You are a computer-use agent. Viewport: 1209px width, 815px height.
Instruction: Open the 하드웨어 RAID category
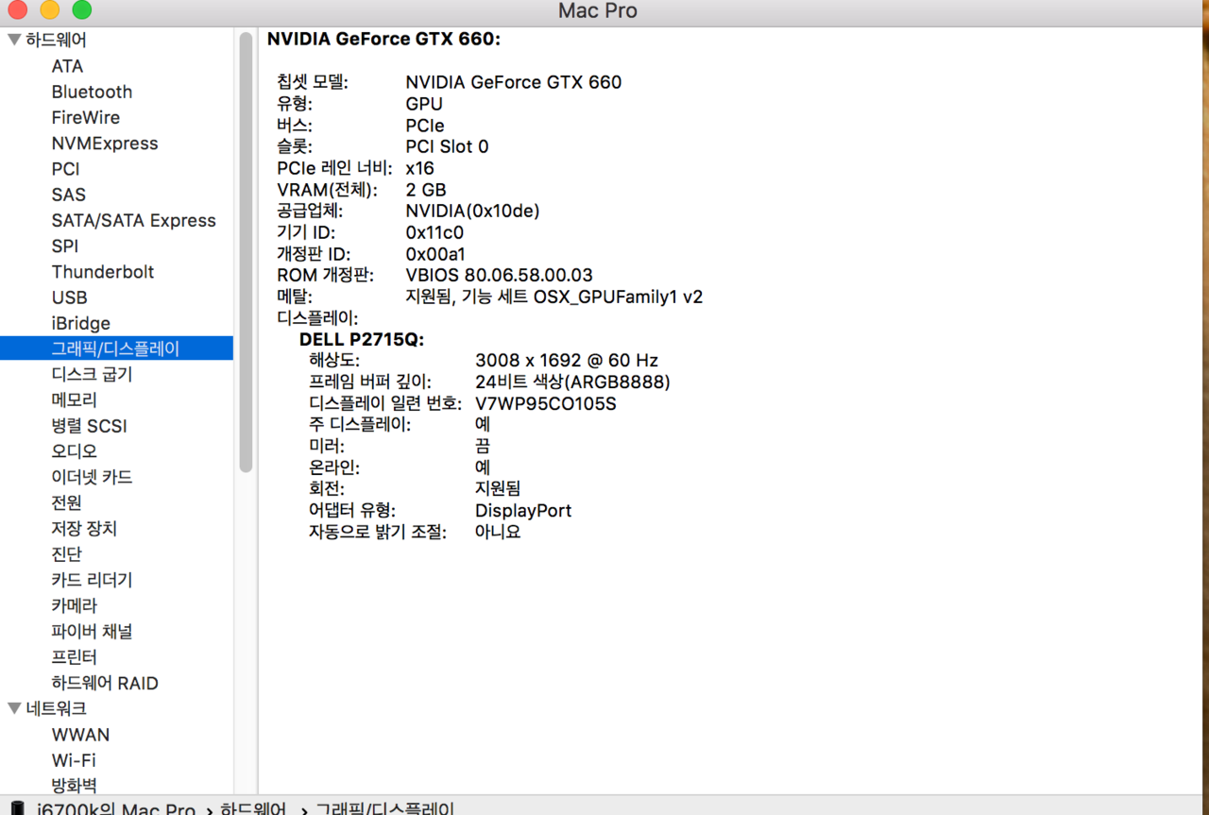tap(105, 683)
